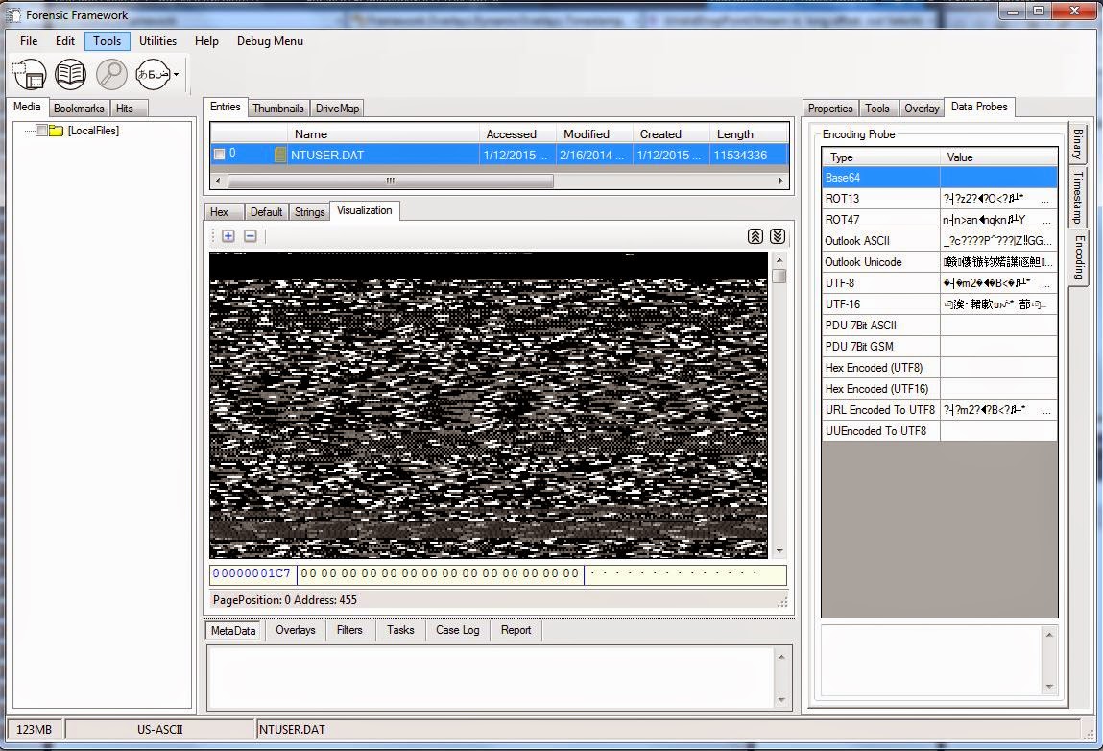The height and width of the screenshot is (751, 1103).
Task: Open the Default view tab
Action: pyautogui.click(x=266, y=212)
